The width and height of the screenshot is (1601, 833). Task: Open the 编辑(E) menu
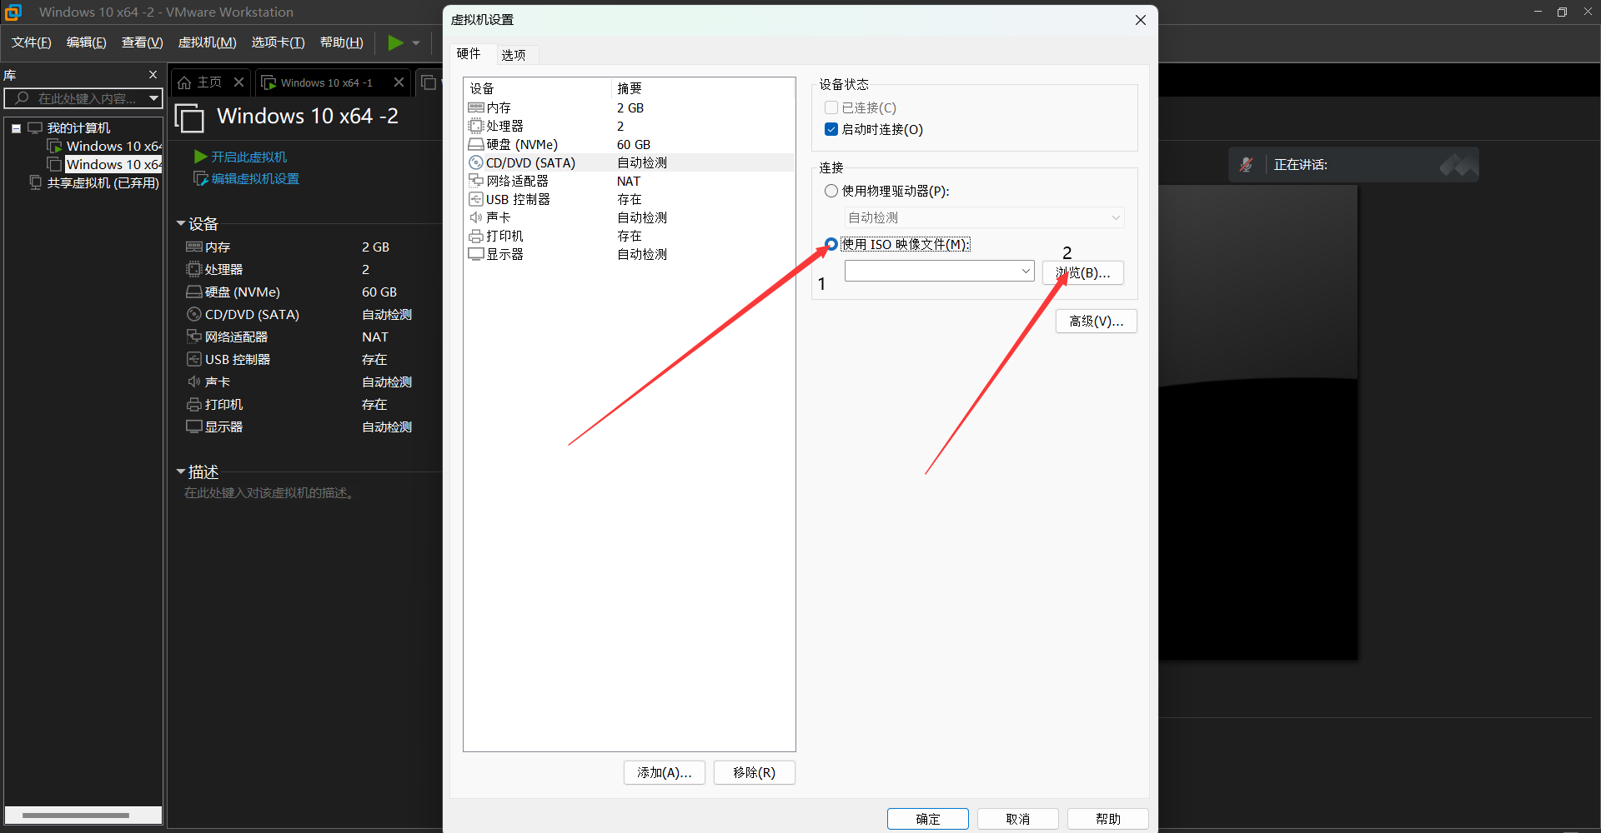[x=87, y=42]
